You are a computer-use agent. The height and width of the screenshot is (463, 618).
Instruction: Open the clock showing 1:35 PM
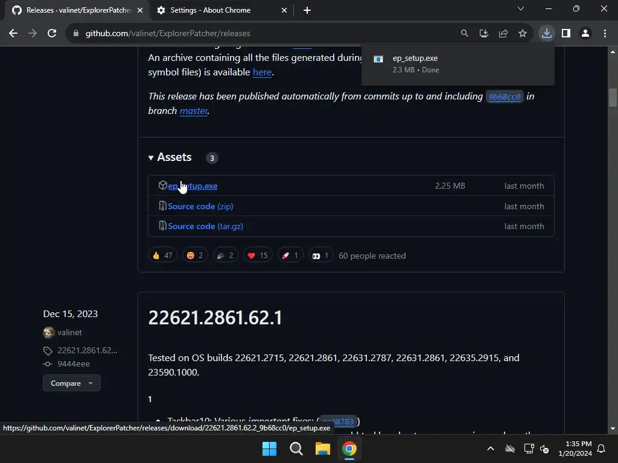pyautogui.click(x=575, y=449)
